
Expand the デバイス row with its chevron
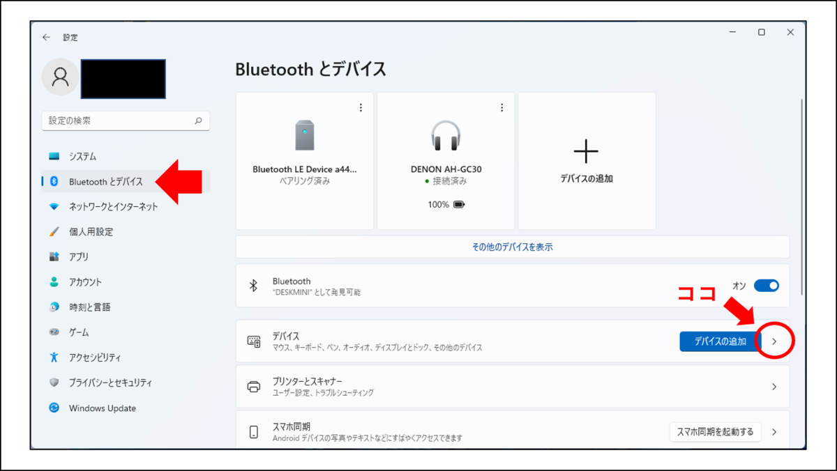(x=774, y=341)
